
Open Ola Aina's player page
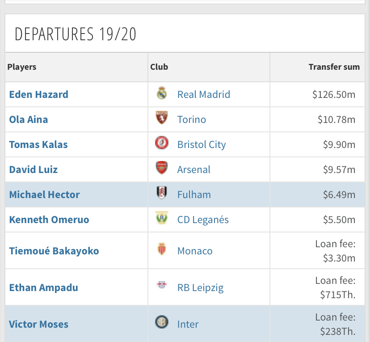29,119
